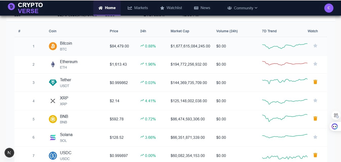
Task: Select Bitcoin price $84,479.00
Action: (119, 46)
